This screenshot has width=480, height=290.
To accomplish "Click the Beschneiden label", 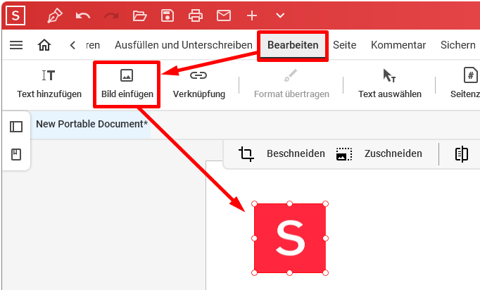I will point(296,153).
